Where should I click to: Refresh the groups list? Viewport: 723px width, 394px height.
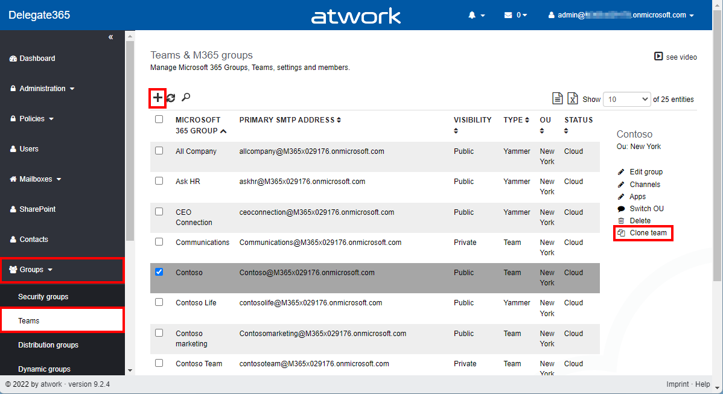point(171,98)
